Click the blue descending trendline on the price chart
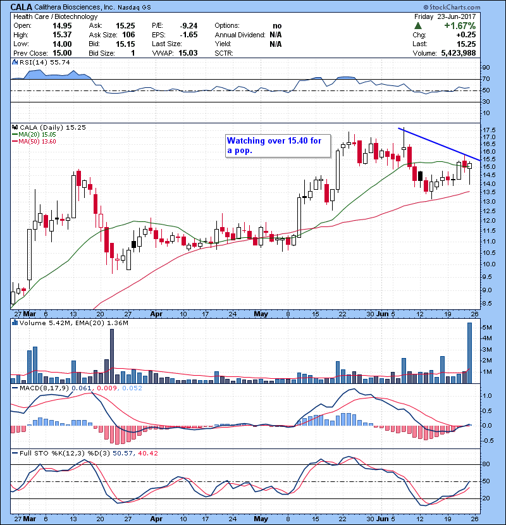The image size is (506, 525). 440,144
